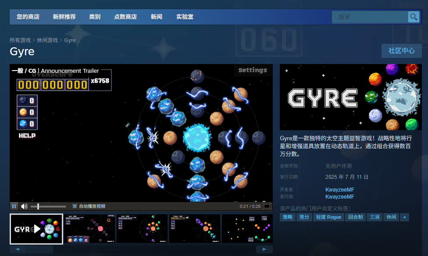Image resolution: width=428 pixels, height=256 pixels.
Task: Open the 社区中心 page
Action: (x=401, y=51)
